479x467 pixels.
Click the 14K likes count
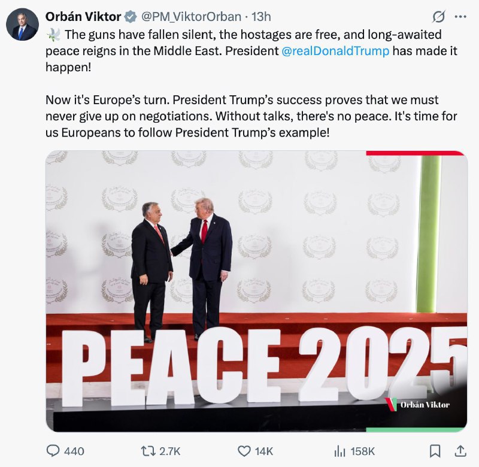pyautogui.click(x=264, y=451)
